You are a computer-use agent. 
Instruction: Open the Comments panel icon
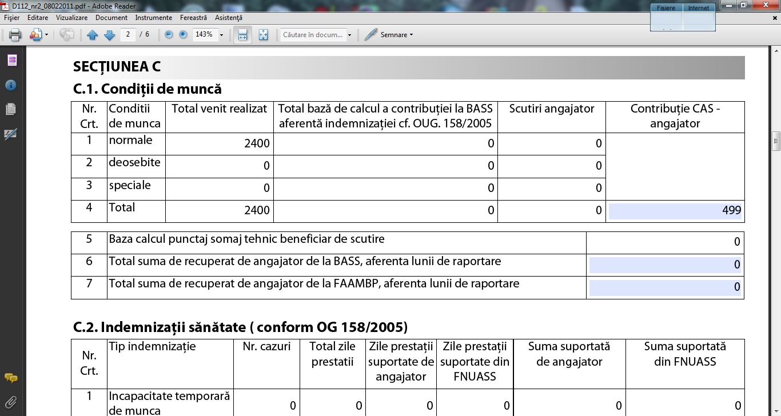click(x=11, y=378)
